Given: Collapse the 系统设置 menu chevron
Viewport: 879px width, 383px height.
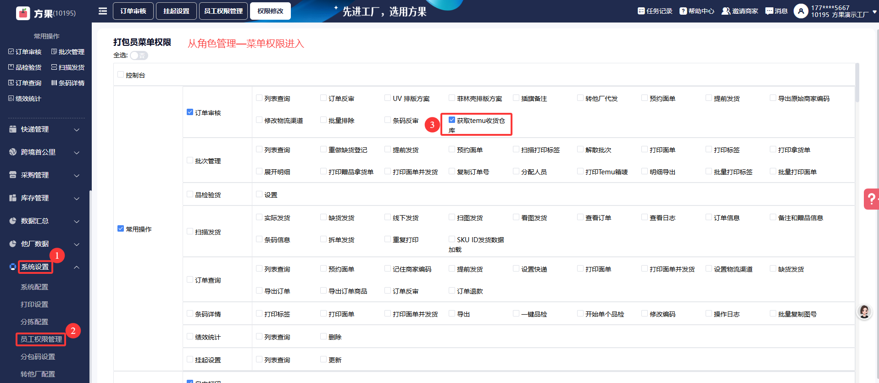Looking at the screenshot, I should (x=77, y=267).
